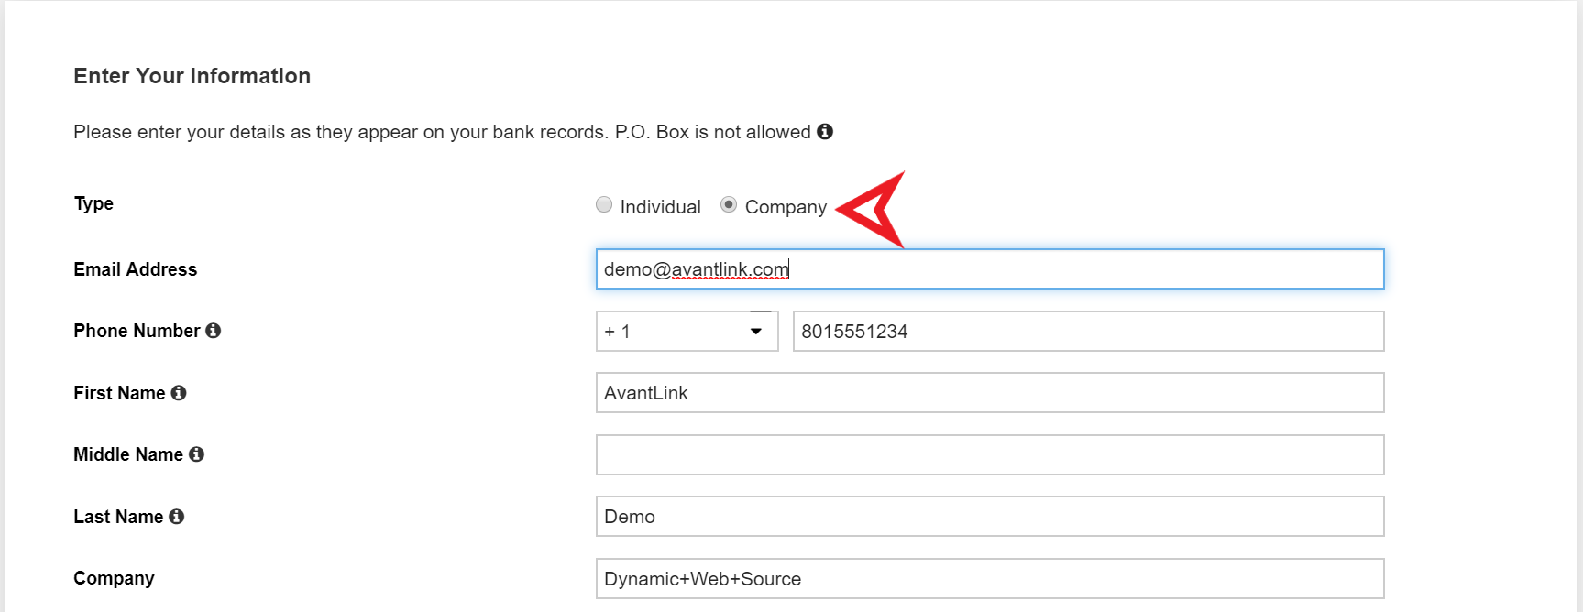Viewport: 1583px width, 612px height.
Task: Select the Company radio button
Action: (729, 204)
